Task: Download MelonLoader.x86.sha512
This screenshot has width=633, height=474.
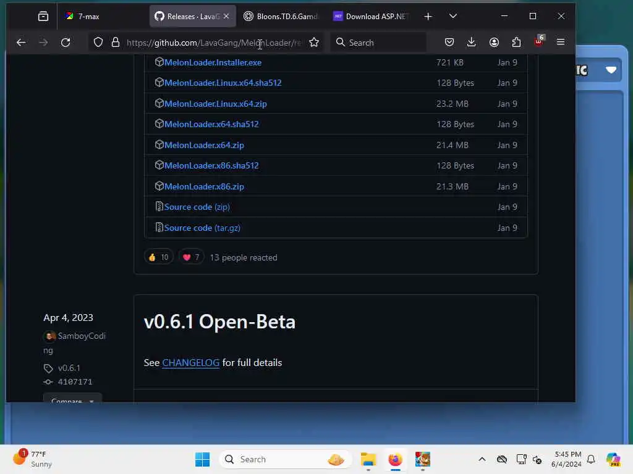Action: point(211,165)
